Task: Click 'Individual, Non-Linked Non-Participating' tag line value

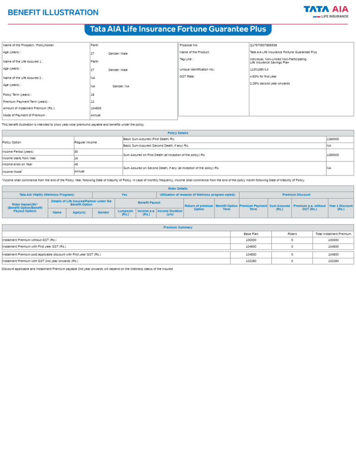Action: [x=278, y=59]
